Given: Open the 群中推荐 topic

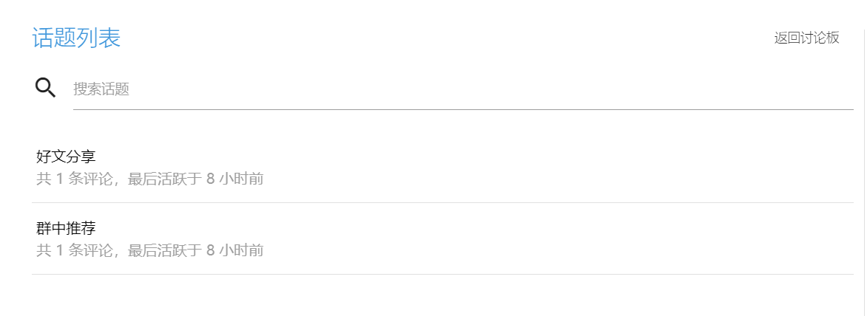Looking at the screenshot, I should coord(66,228).
